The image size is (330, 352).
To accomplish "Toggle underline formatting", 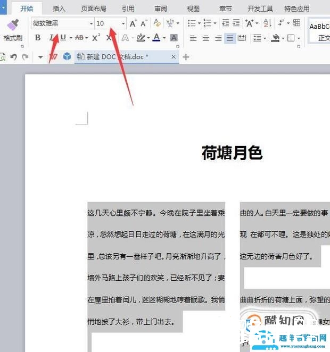I will [x=63, y=38].
